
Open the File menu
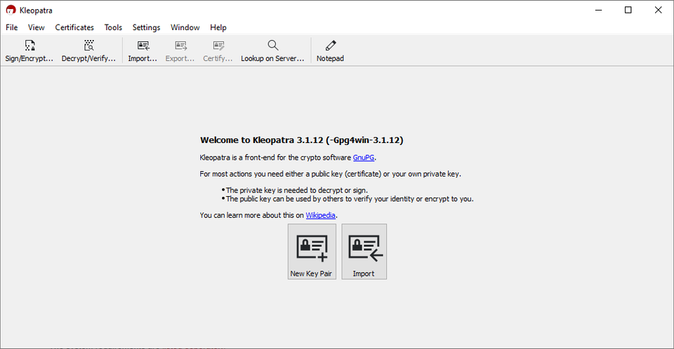12,27
